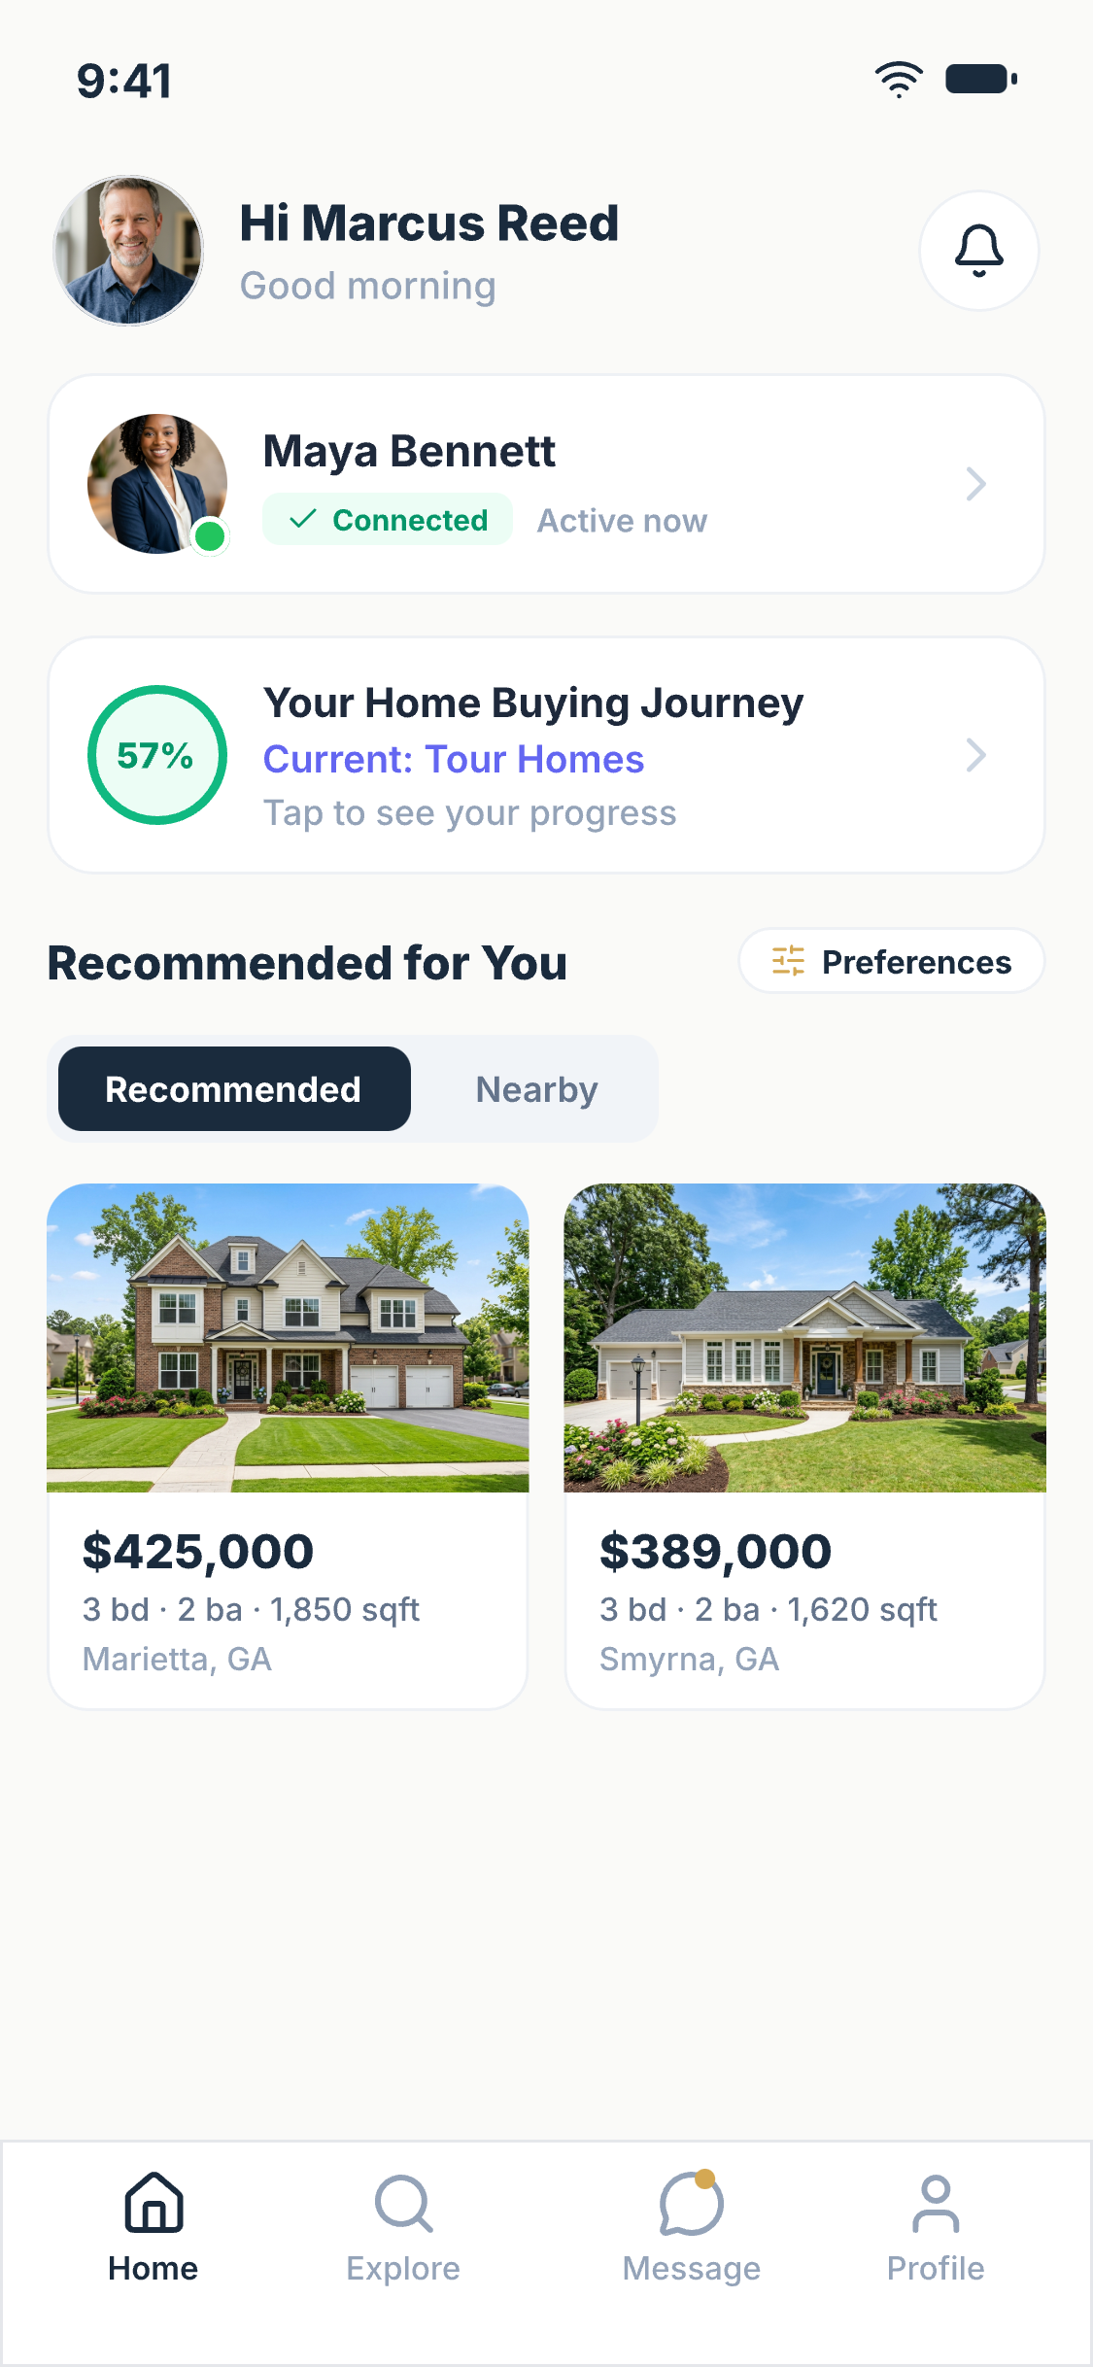
Task: Open the Preferences button
Action: [892, 961]
